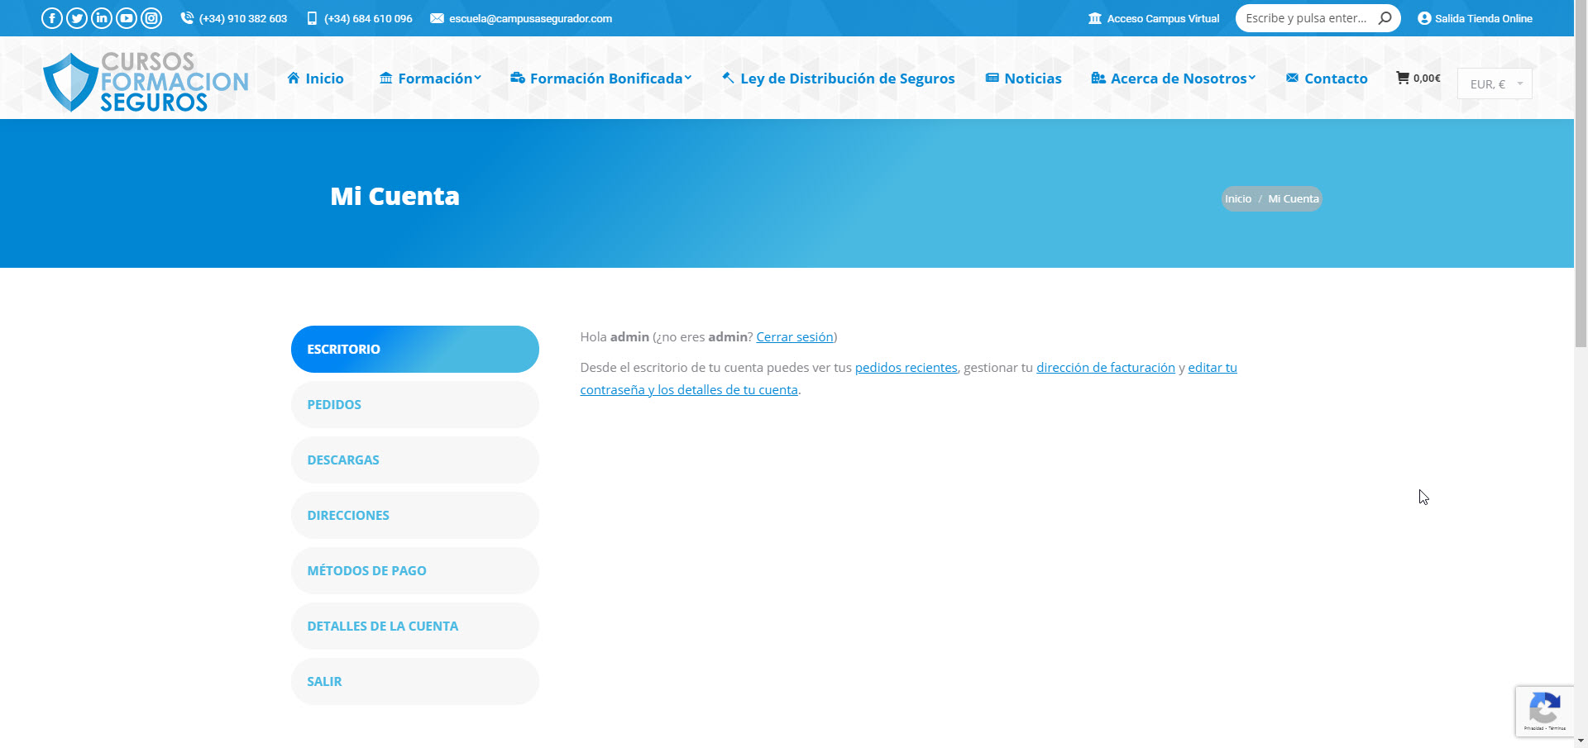Screen dimensions: 1588x748
Task: Go to Detalles de la Cuenta
Action: (414, 626)
